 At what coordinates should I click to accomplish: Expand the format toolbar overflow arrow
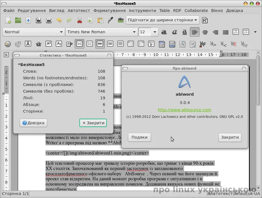pos(255,32)
